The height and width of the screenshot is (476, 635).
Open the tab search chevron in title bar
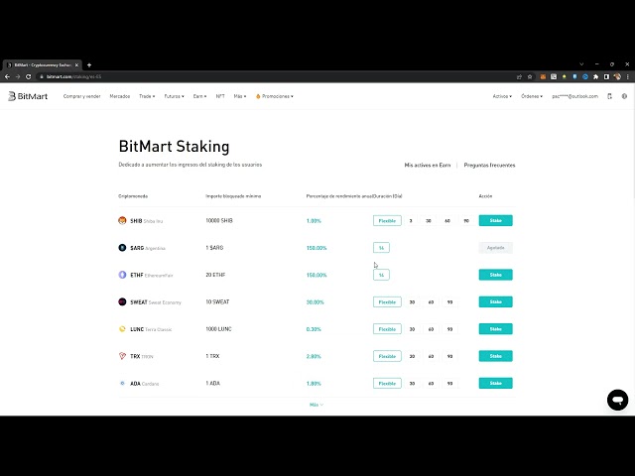[581, 64]
